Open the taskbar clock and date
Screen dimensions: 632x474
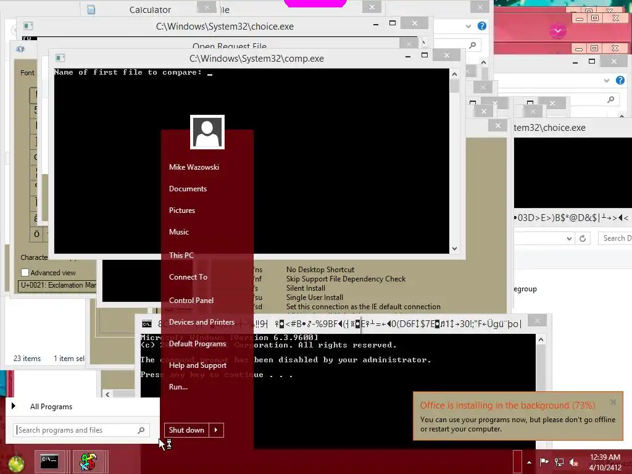point(605,462)
